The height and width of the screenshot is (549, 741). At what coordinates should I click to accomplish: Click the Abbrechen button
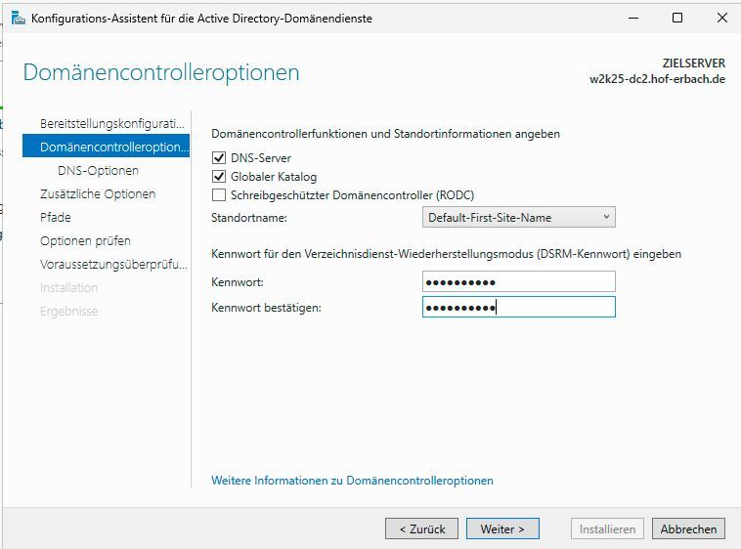688,528
